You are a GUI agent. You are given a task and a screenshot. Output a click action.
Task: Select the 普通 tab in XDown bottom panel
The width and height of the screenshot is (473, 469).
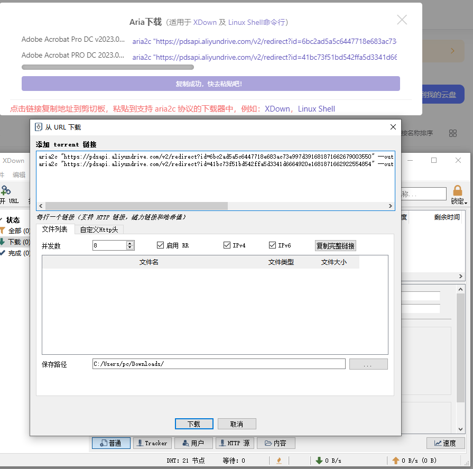(x=111, y=443)
